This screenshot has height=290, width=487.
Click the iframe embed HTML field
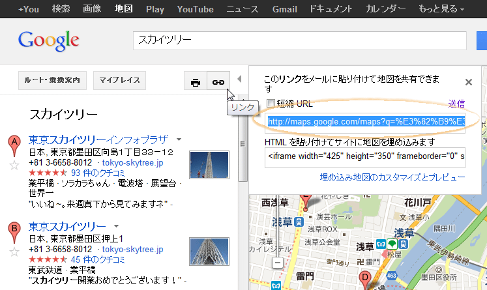(x=365, y=158)
